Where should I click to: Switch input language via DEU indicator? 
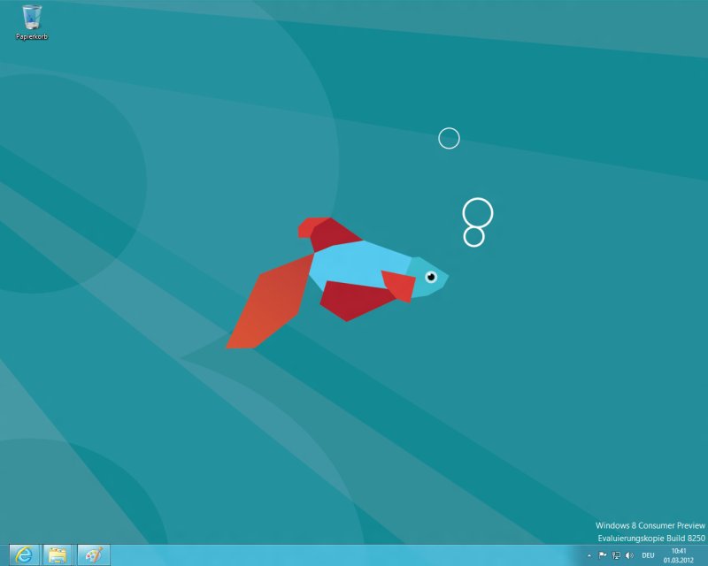[x=648, y=555]
